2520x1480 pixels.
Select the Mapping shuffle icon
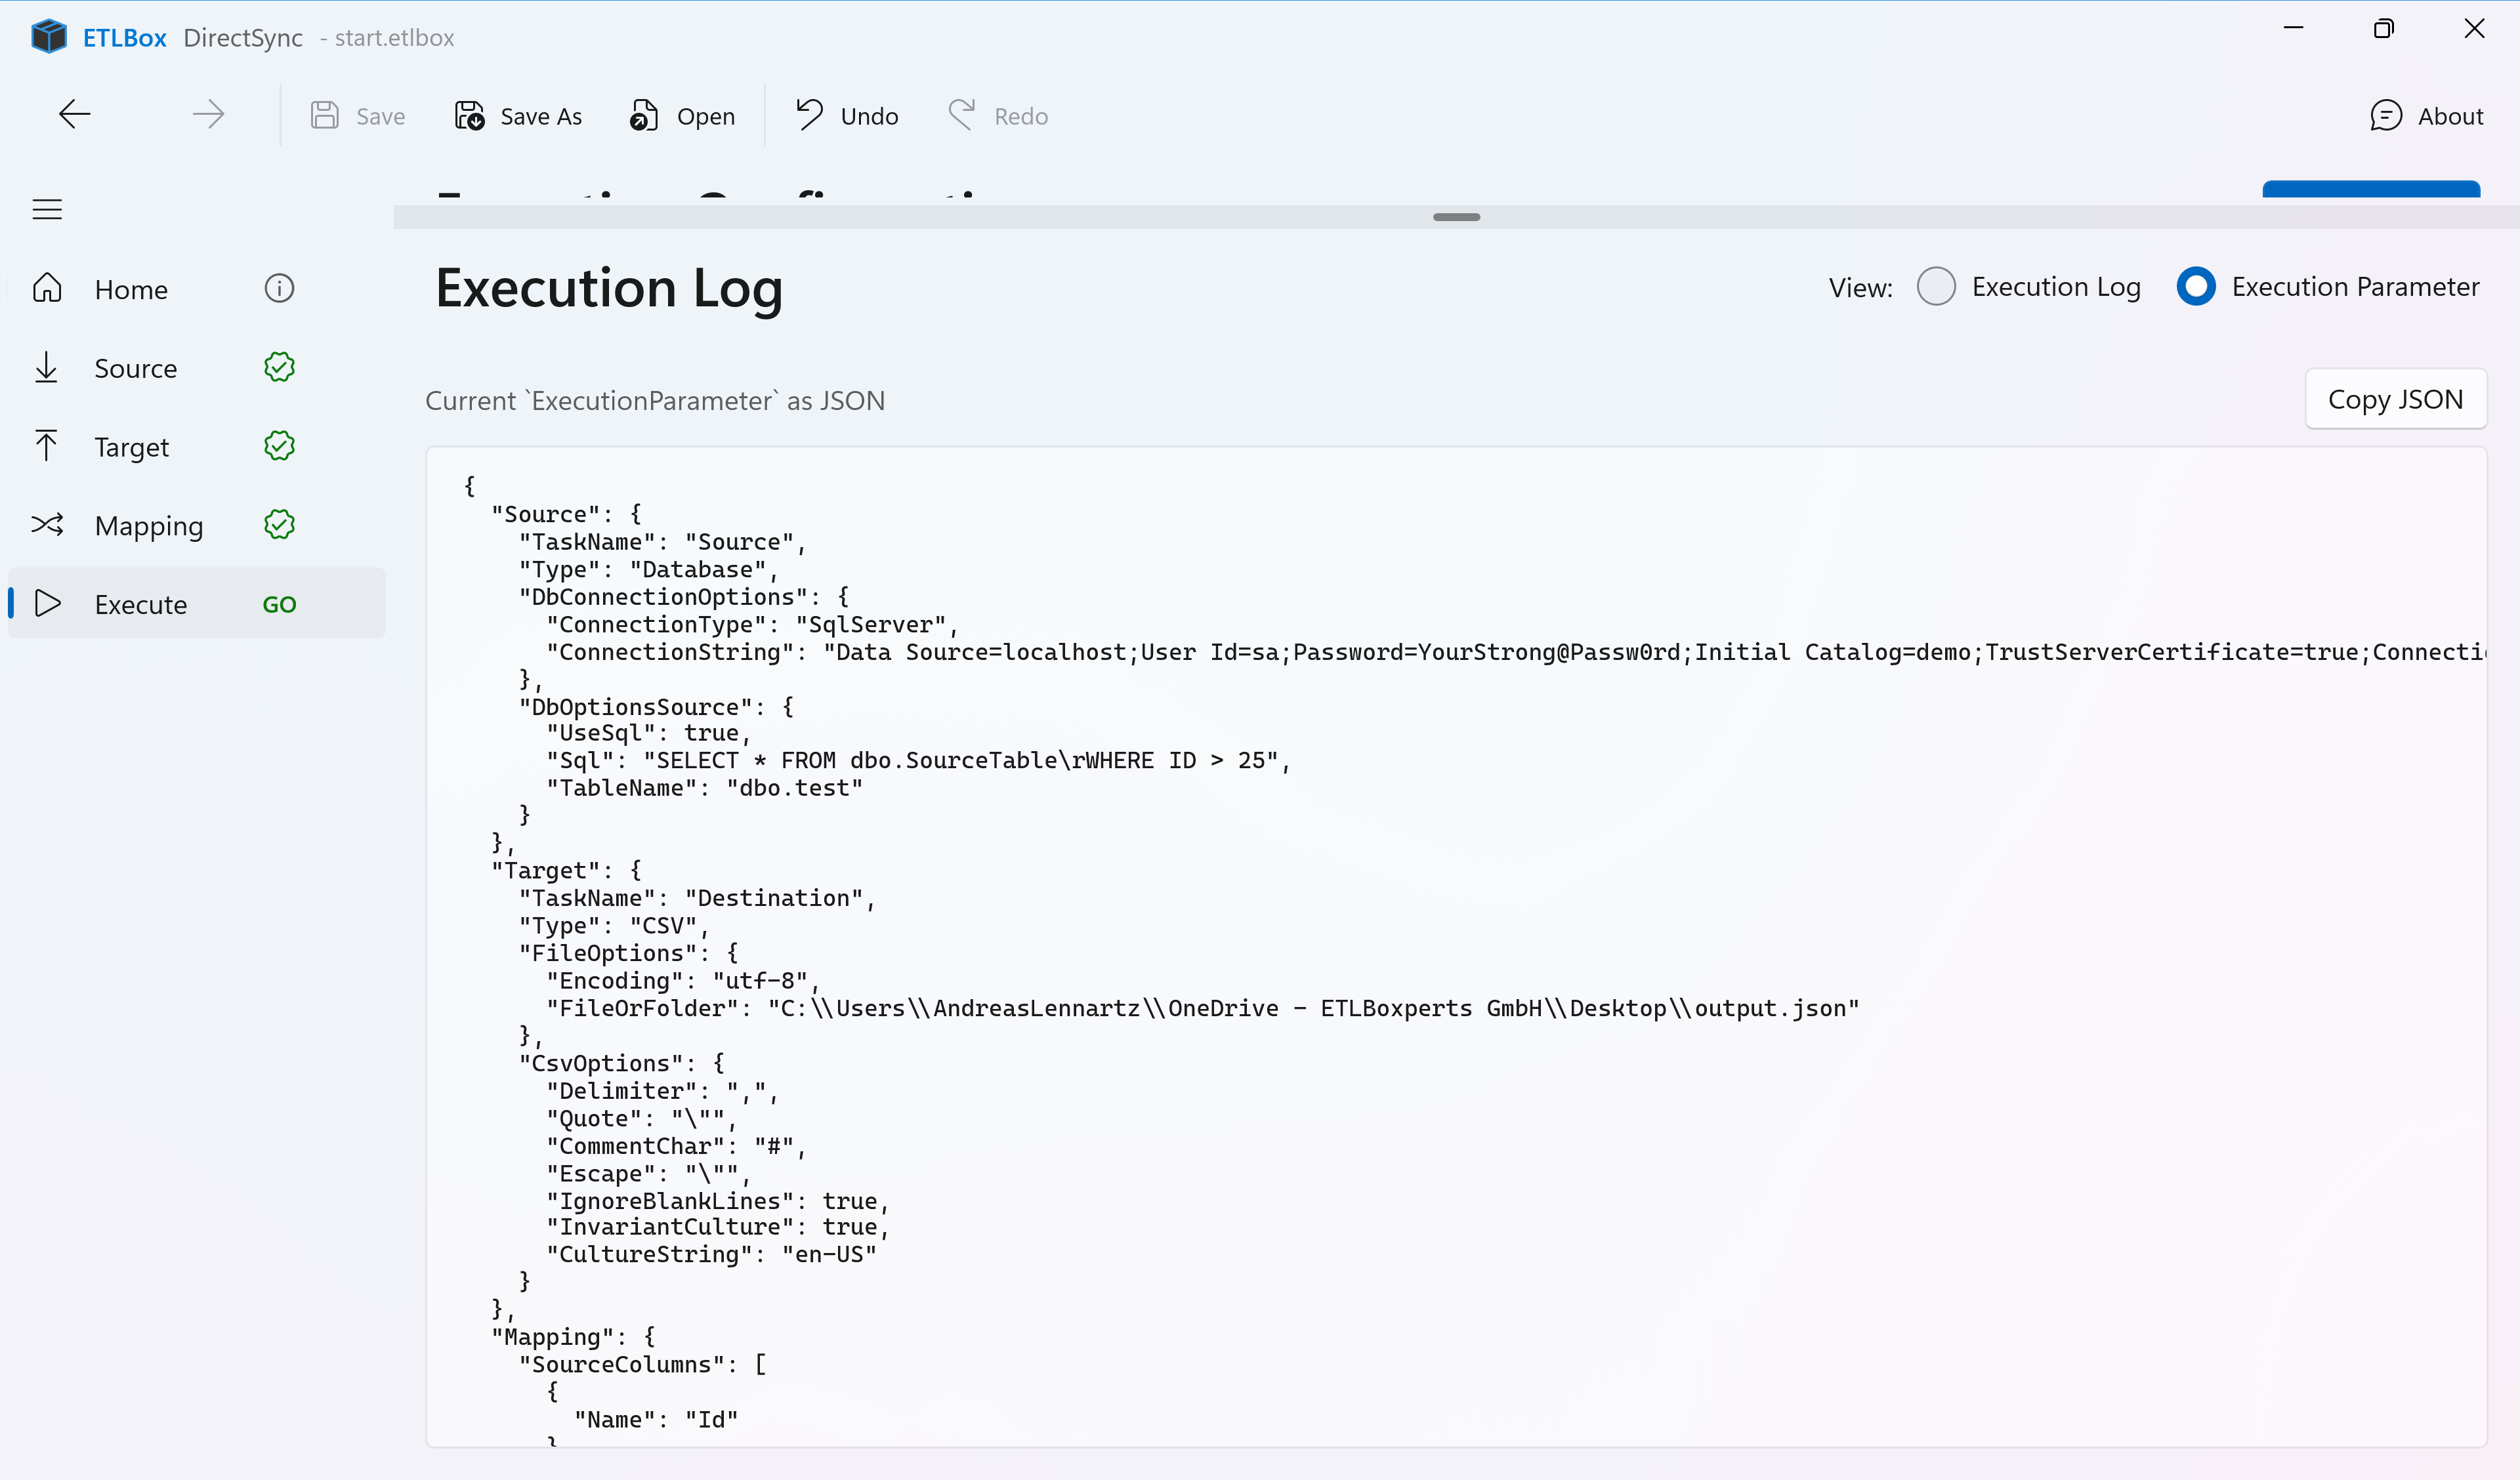pos(47,524)
